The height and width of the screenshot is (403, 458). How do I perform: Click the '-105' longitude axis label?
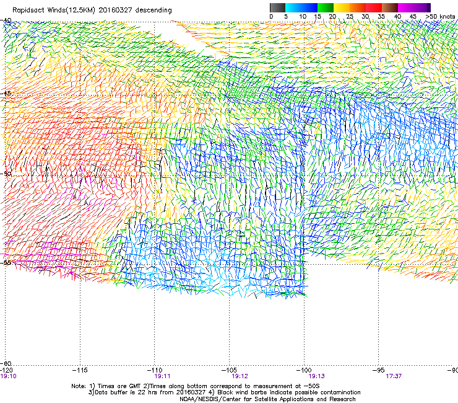coord(229,370)
